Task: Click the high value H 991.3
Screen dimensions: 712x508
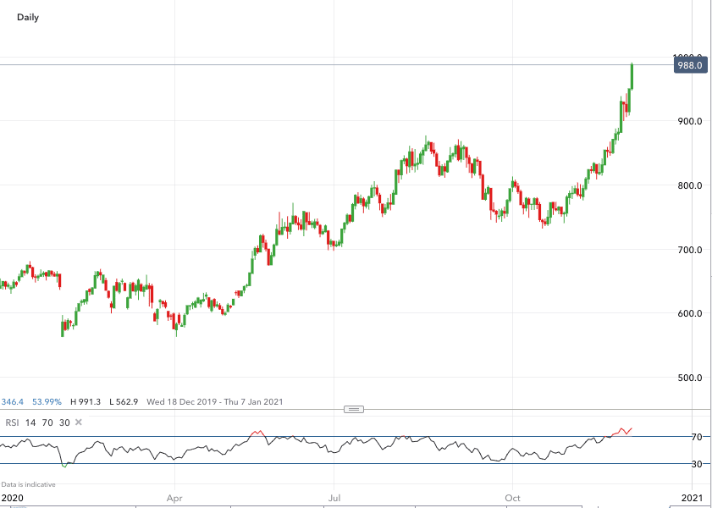Action: [x=86, y=401]
